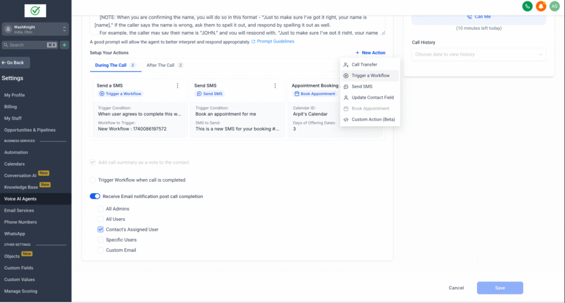
Task: Open three-dot menu on Send a SMS card
Action: pos(177,85)
